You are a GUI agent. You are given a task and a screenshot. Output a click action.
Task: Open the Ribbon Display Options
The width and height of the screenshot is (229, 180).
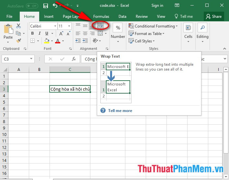pyautogui.click(x=177, y=6)
